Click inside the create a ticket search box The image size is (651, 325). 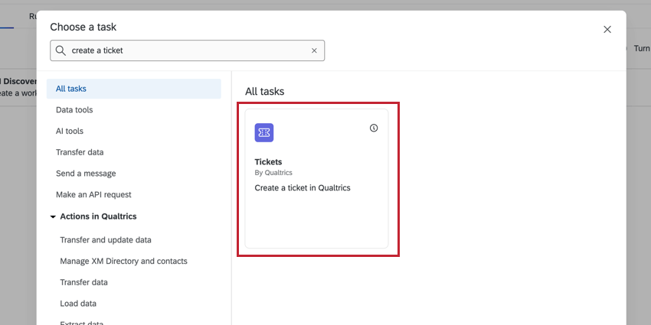click(187, 50)
